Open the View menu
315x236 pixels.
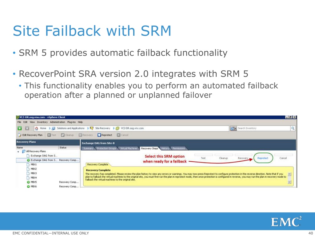pos(32,122)
